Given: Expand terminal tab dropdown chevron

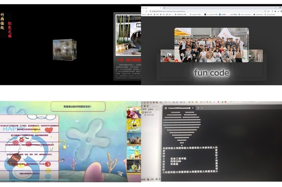Looking at the screenshot, I should [x=202, y=108].
